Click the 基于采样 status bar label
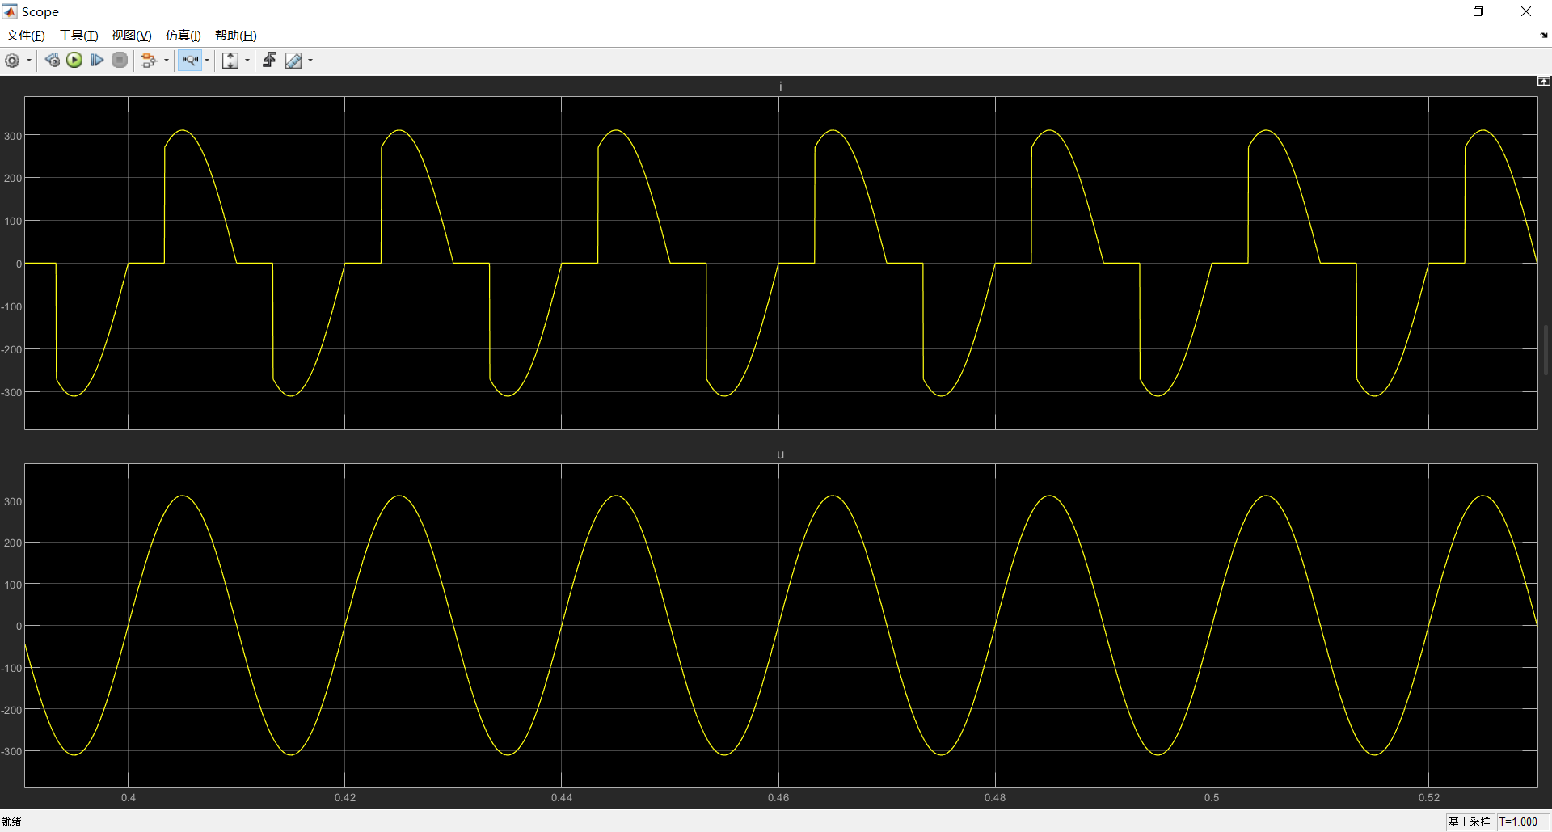 point(1469,821)
